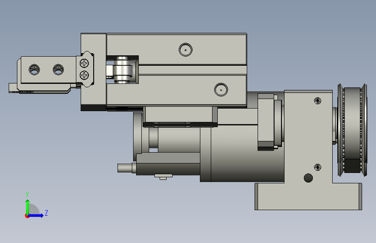Click the 'Y' axis label
376x243 pixels.
pos(27,195)
